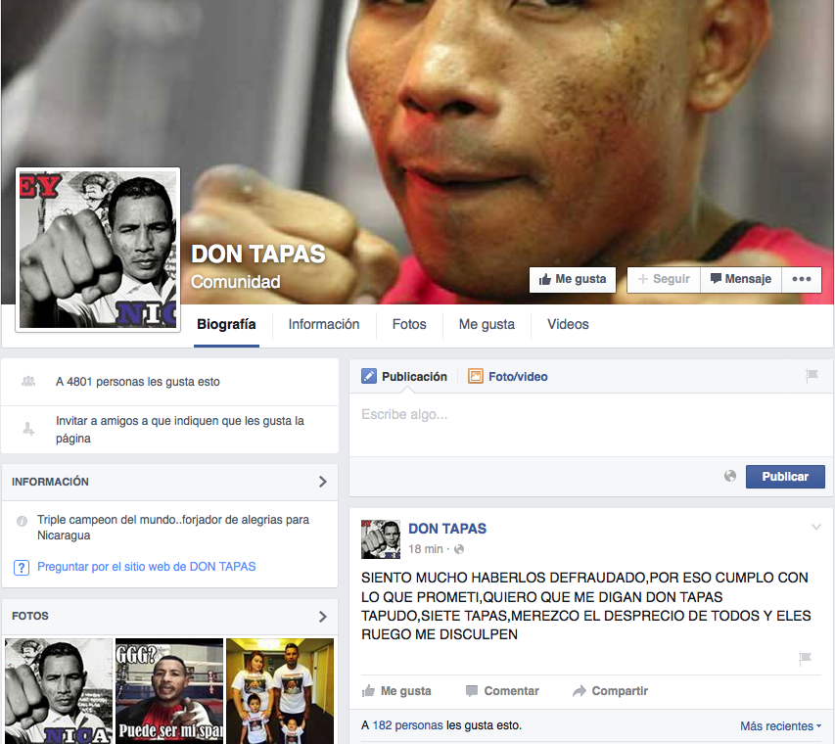Viewport: 835px width, 744px height.
Task: Click the question mark icon
Action: tap(22, 568)
